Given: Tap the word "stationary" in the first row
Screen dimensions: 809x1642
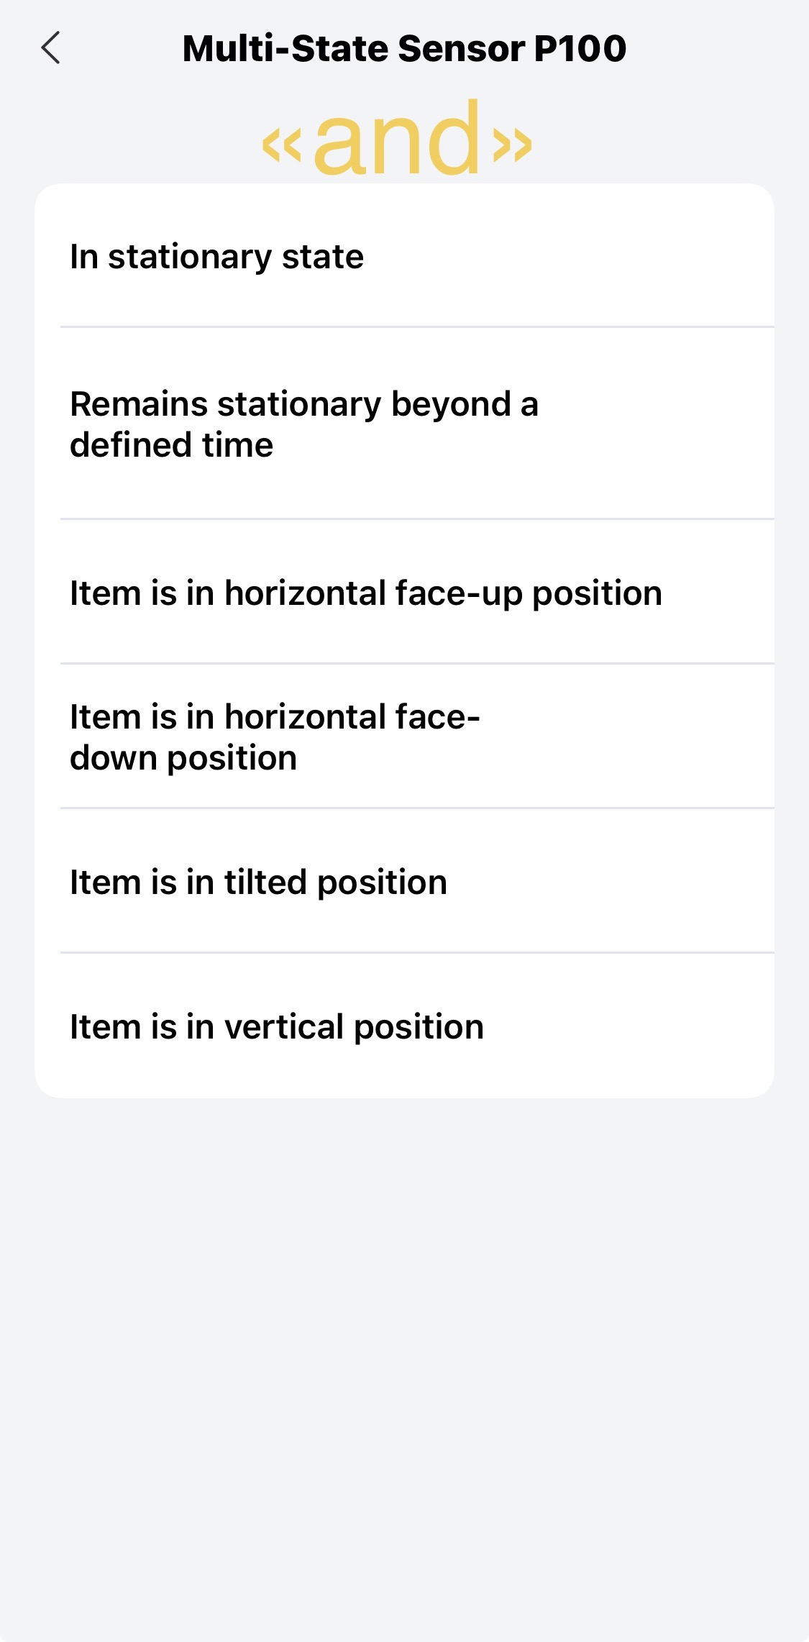Looking at the screenshot, I should pos(190,257).
